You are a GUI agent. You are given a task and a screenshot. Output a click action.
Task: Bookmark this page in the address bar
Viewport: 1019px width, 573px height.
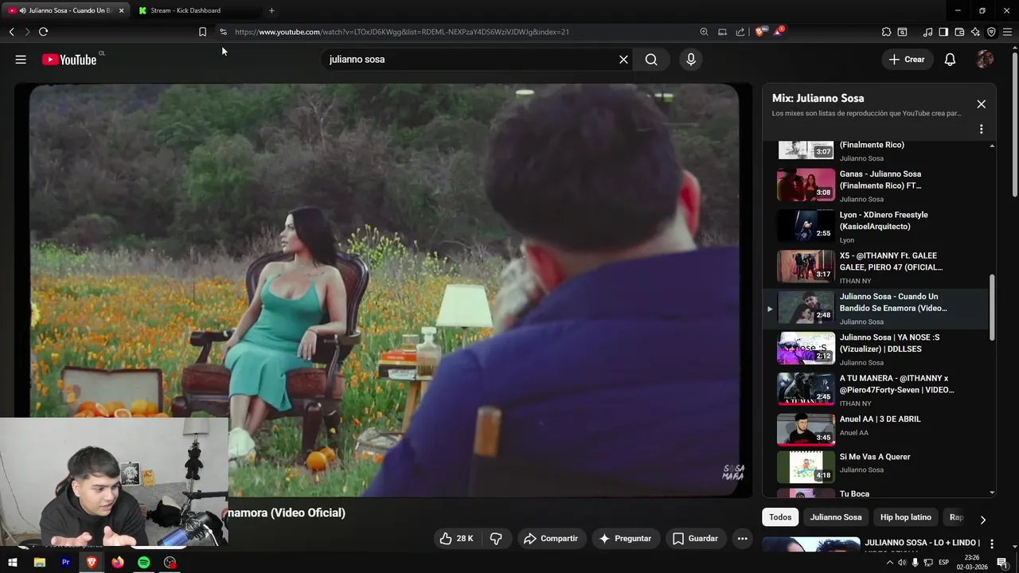(x=202, y=32)
